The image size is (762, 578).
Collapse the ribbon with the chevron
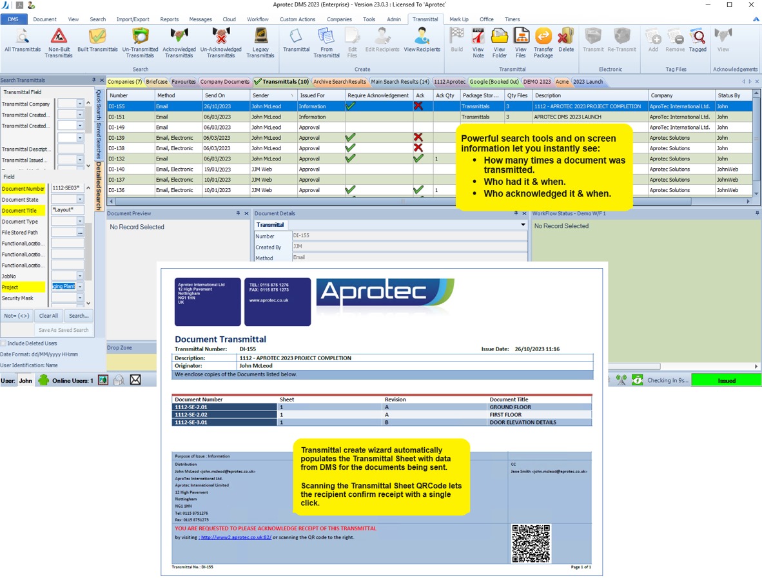(x=756, y=19)
